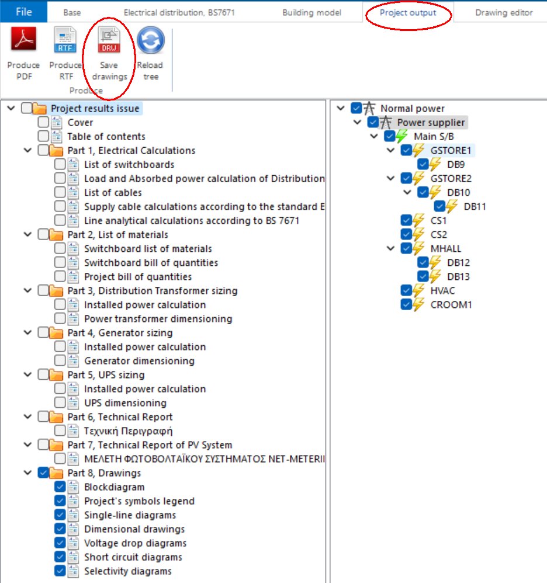Click the folder icon of Part 8, Drawings
547x583 pixels.
(57, 473)
